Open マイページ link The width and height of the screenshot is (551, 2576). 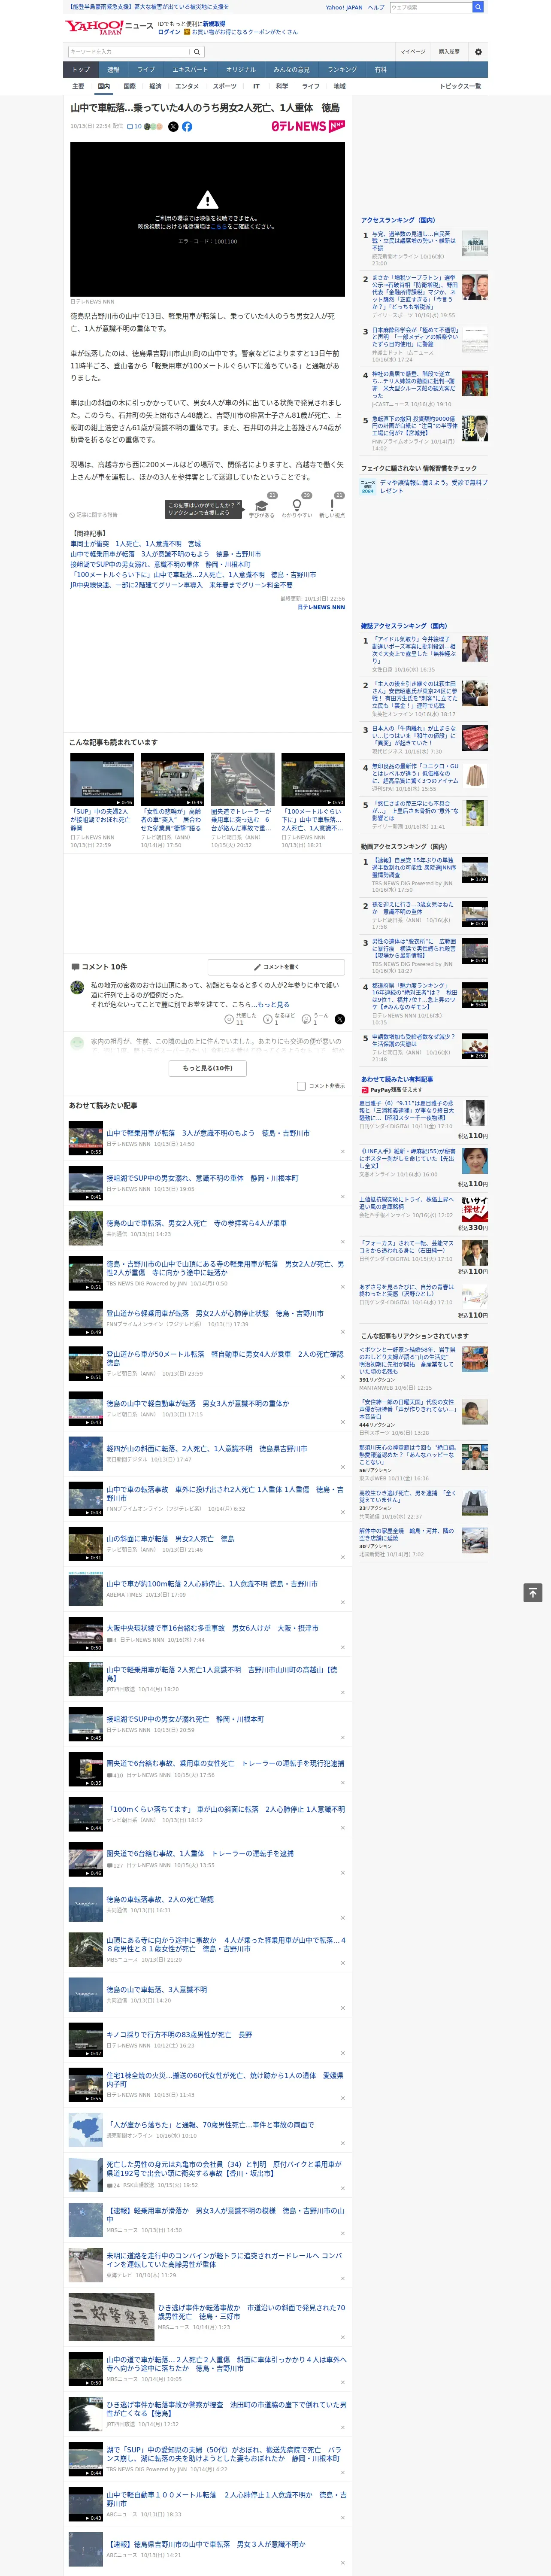click(412, 52)
